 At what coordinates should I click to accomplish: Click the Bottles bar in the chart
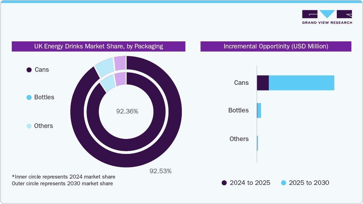259,111
